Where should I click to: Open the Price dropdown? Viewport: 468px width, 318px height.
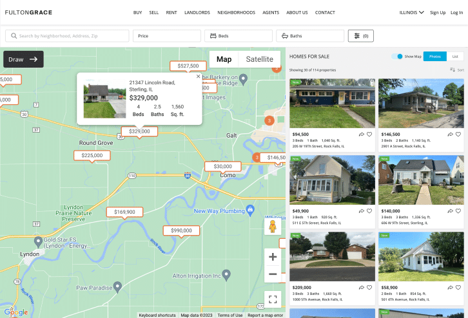[x=167, y=36]
